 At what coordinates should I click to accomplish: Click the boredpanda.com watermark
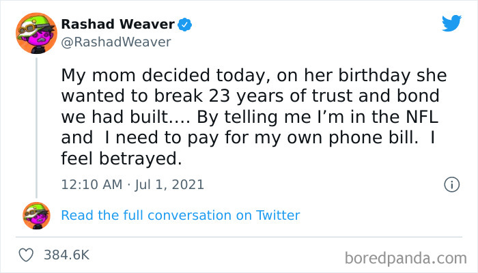coord(408,258)
